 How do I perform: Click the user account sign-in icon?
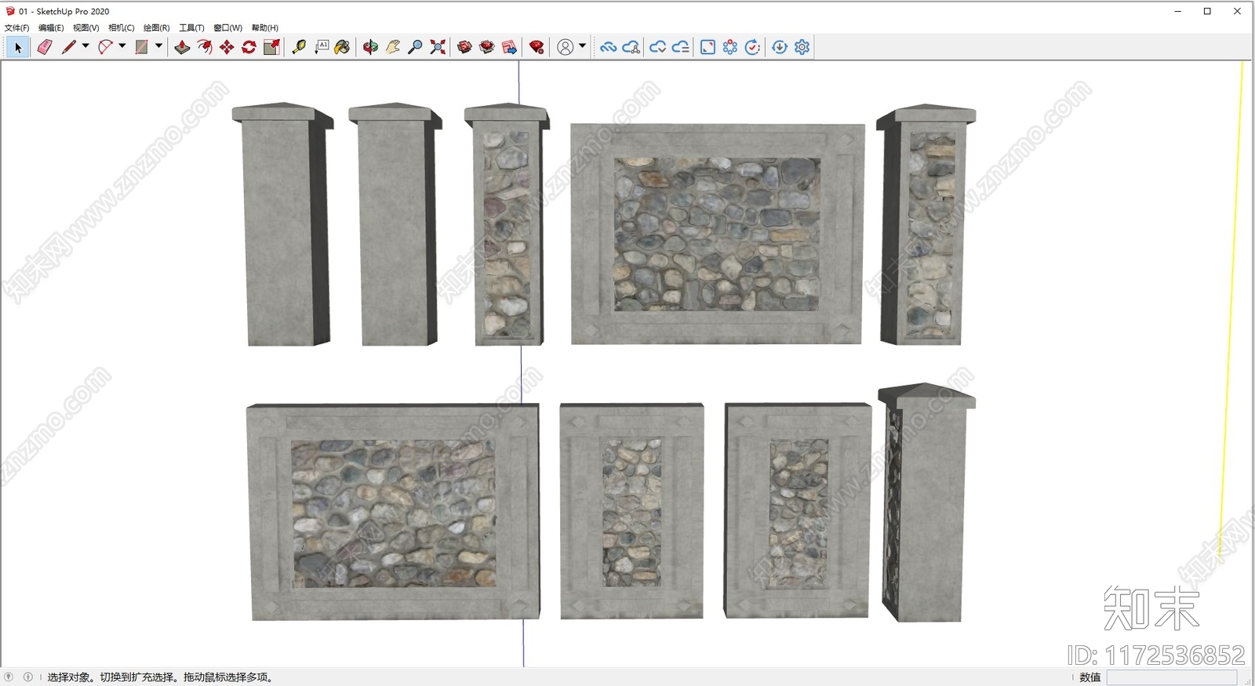point(565,47)
